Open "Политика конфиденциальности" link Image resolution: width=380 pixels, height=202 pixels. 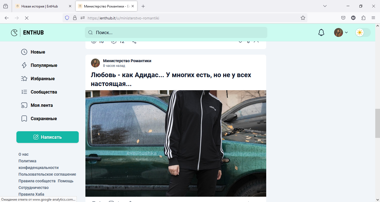click(38, 164)
